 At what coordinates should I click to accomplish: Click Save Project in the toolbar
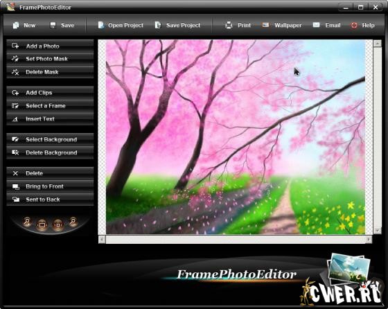pyautogui.click(x=177, y=25)
